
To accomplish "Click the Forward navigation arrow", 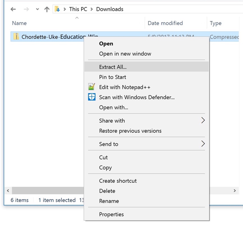I will [x=26, y=9].
